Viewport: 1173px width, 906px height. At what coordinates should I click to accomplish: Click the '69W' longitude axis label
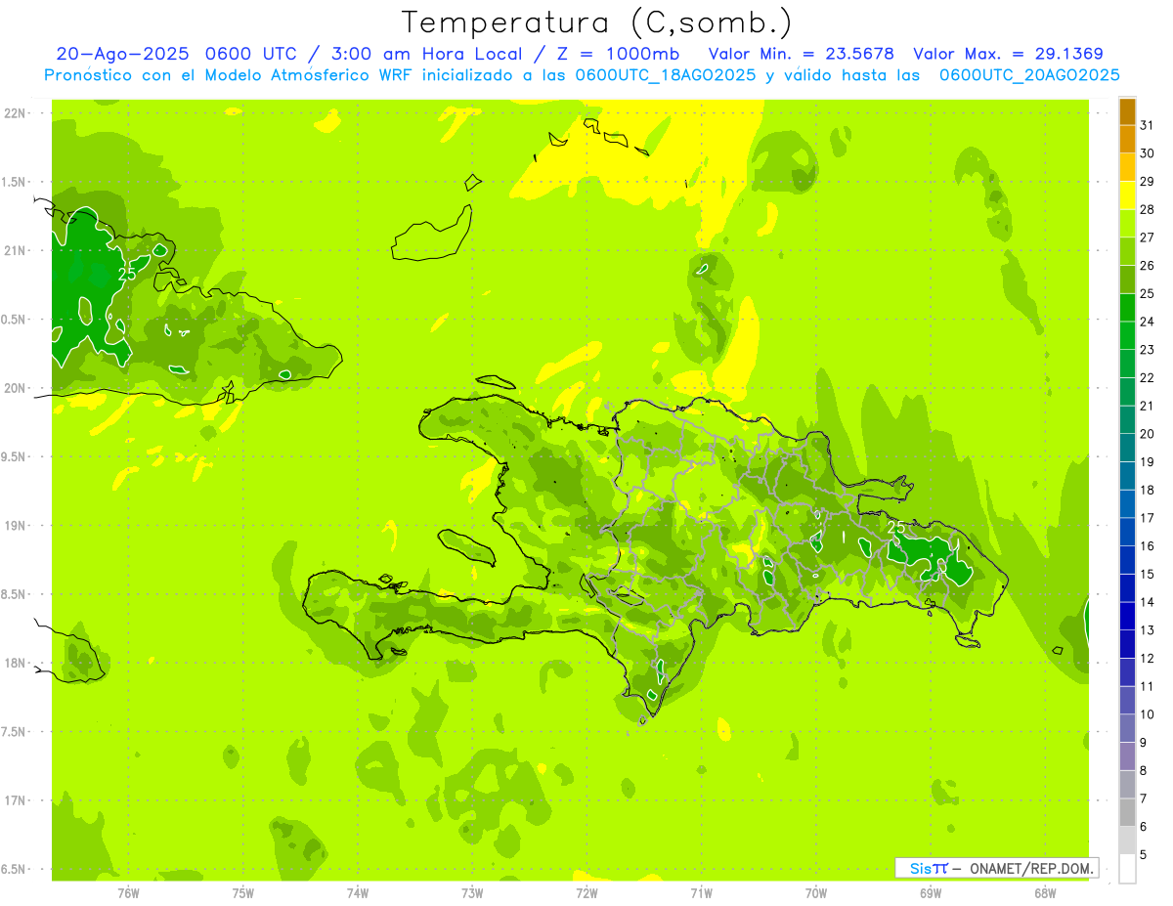(931, 892)
